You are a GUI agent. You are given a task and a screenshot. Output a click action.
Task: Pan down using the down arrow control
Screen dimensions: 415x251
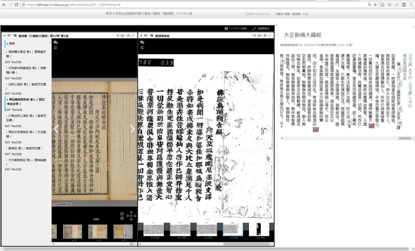click(131, 219)
